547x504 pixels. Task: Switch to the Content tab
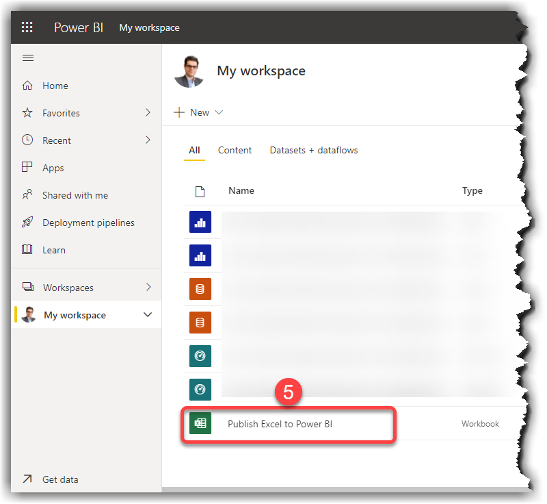pos(235,150)
